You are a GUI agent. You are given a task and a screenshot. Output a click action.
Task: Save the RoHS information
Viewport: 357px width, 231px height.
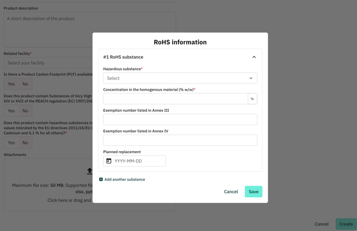[x=253, y=192]
